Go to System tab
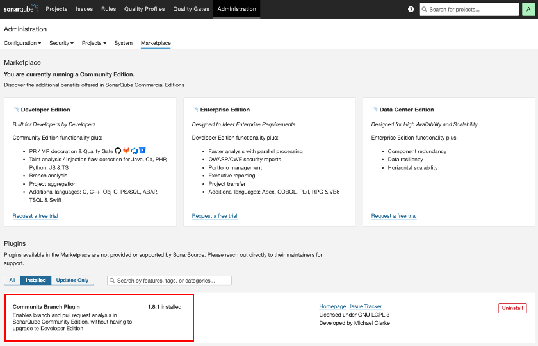Image resolution: width=538 pixels, height=346 pixels. (x=123, y=43)
